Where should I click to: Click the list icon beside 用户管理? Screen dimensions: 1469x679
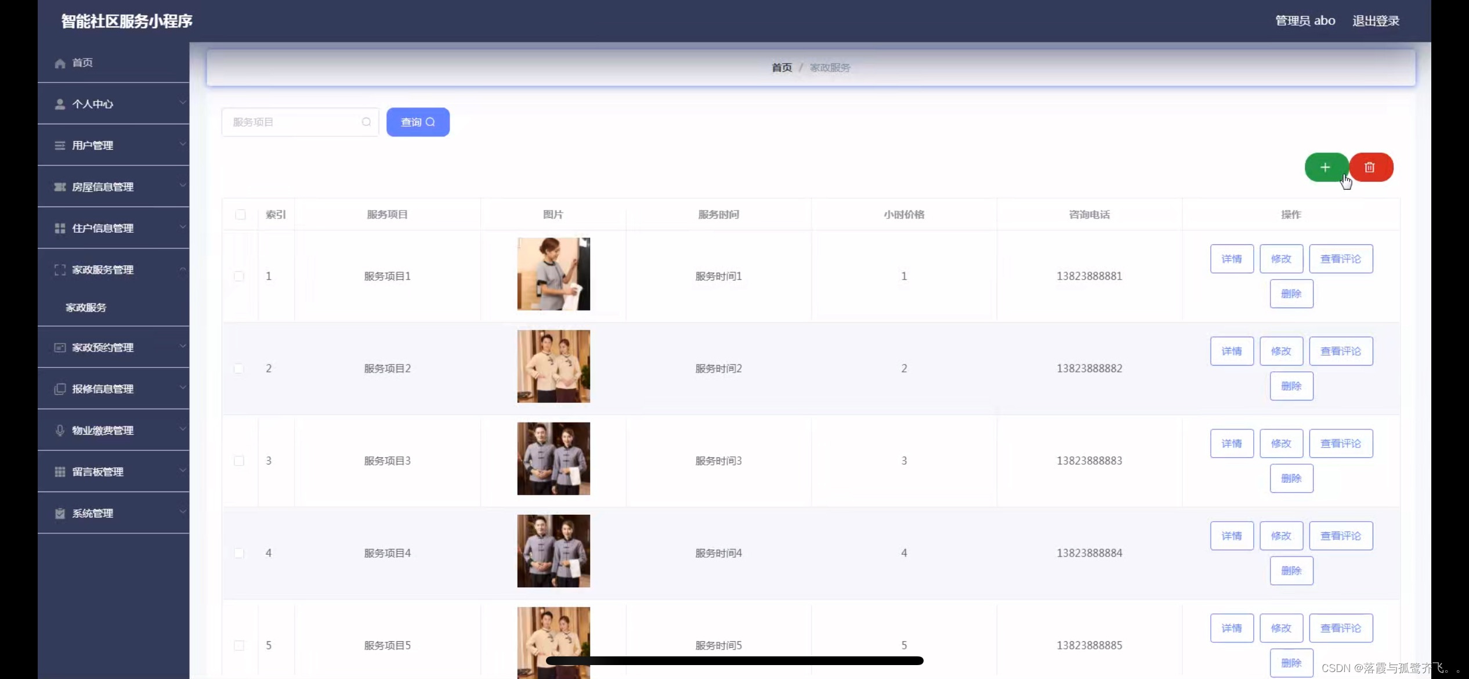pyautogui.click(x=60, y=146)
